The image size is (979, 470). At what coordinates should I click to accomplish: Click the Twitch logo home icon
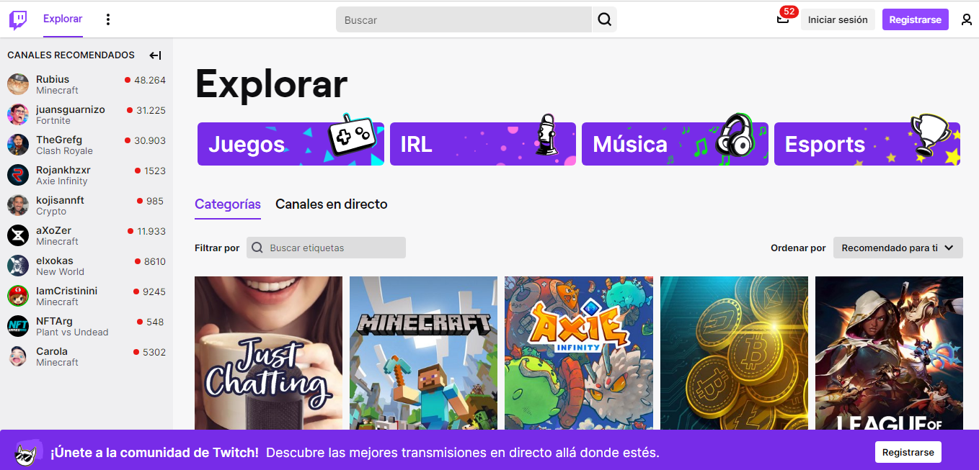tap(18, 19)
